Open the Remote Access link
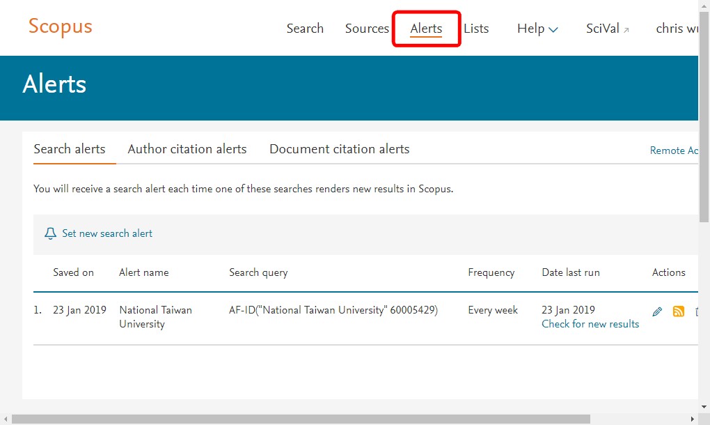Screen dimensions: 710x425 pyautogui.click(x=674, y=150)
